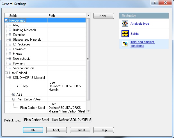
Task: Select the Semiconductors tree row
Action: tap(45, 68)
